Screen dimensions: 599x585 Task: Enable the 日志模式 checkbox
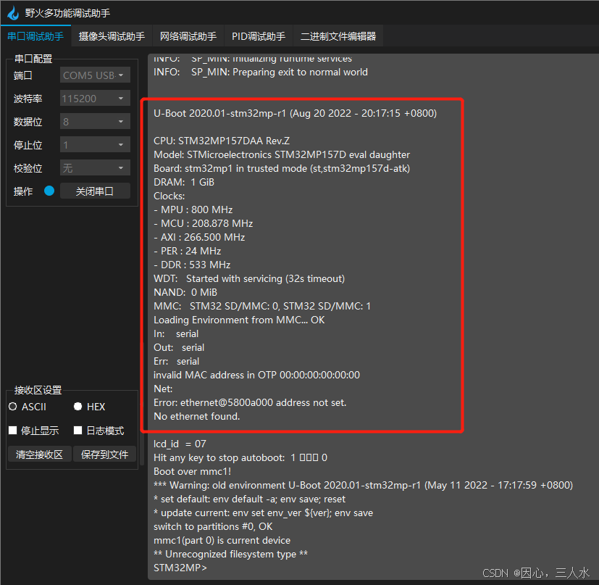(78, 431)
